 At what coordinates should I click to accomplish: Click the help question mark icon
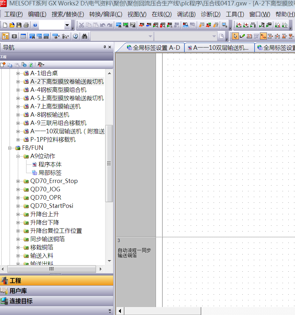point(35,25)
